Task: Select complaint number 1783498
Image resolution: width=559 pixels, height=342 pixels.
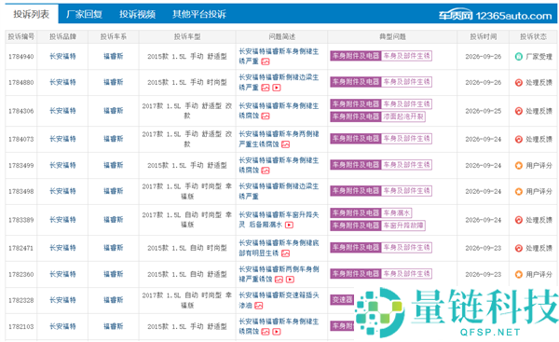Action: [21, 192]
